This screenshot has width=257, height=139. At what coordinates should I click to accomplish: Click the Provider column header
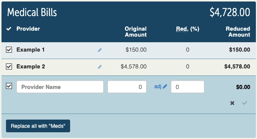coord(28,29)
